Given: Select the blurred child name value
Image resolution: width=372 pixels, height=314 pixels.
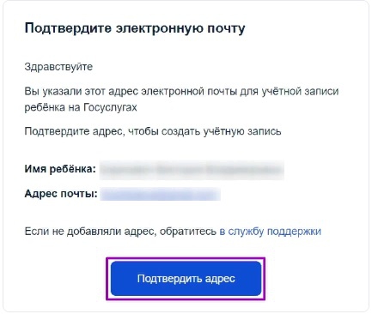Looking at the screenshot, I should point(192,170).
